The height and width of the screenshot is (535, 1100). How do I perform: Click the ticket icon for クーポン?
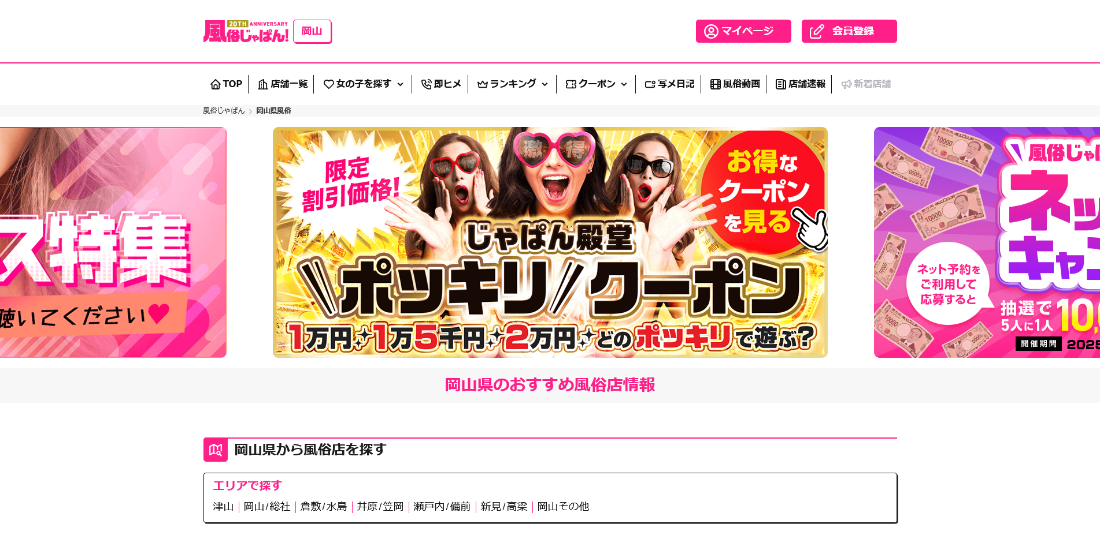pyautogui.click(x=571, y=84)
